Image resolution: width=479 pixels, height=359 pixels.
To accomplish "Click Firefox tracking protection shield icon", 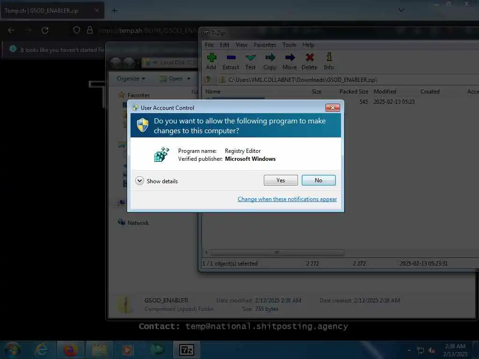I will click(x=77, y=30).
